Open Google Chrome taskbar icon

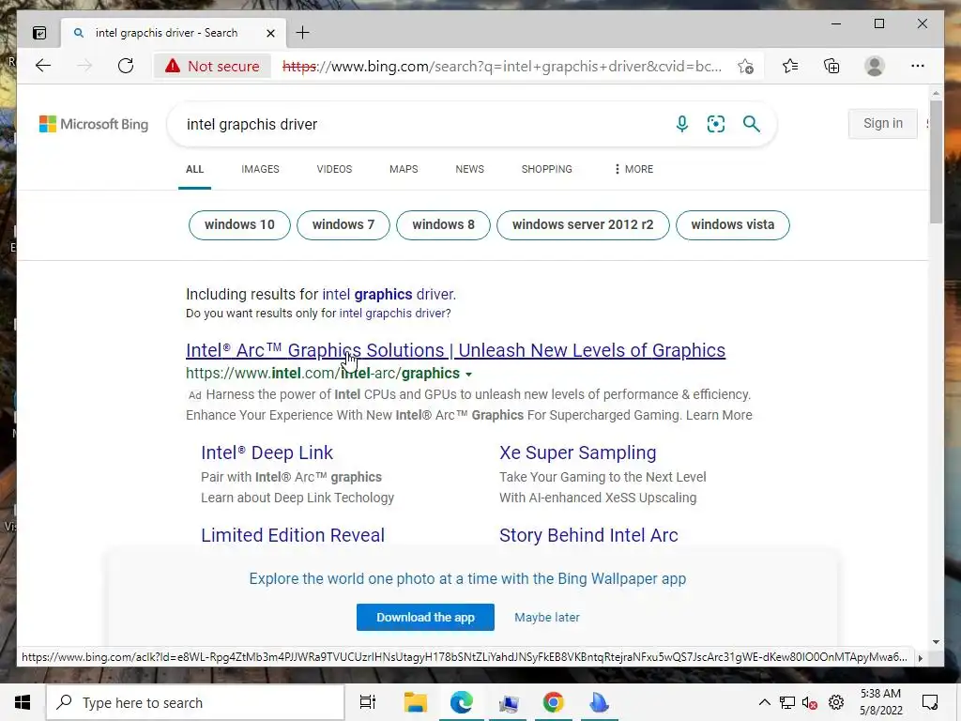(553, 702)
